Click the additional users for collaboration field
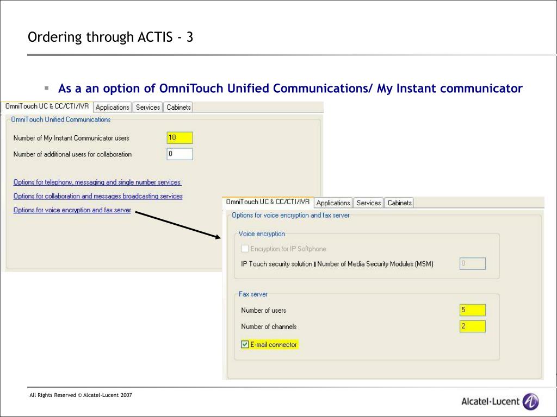 pyautogui.click(x=180, y=154)
